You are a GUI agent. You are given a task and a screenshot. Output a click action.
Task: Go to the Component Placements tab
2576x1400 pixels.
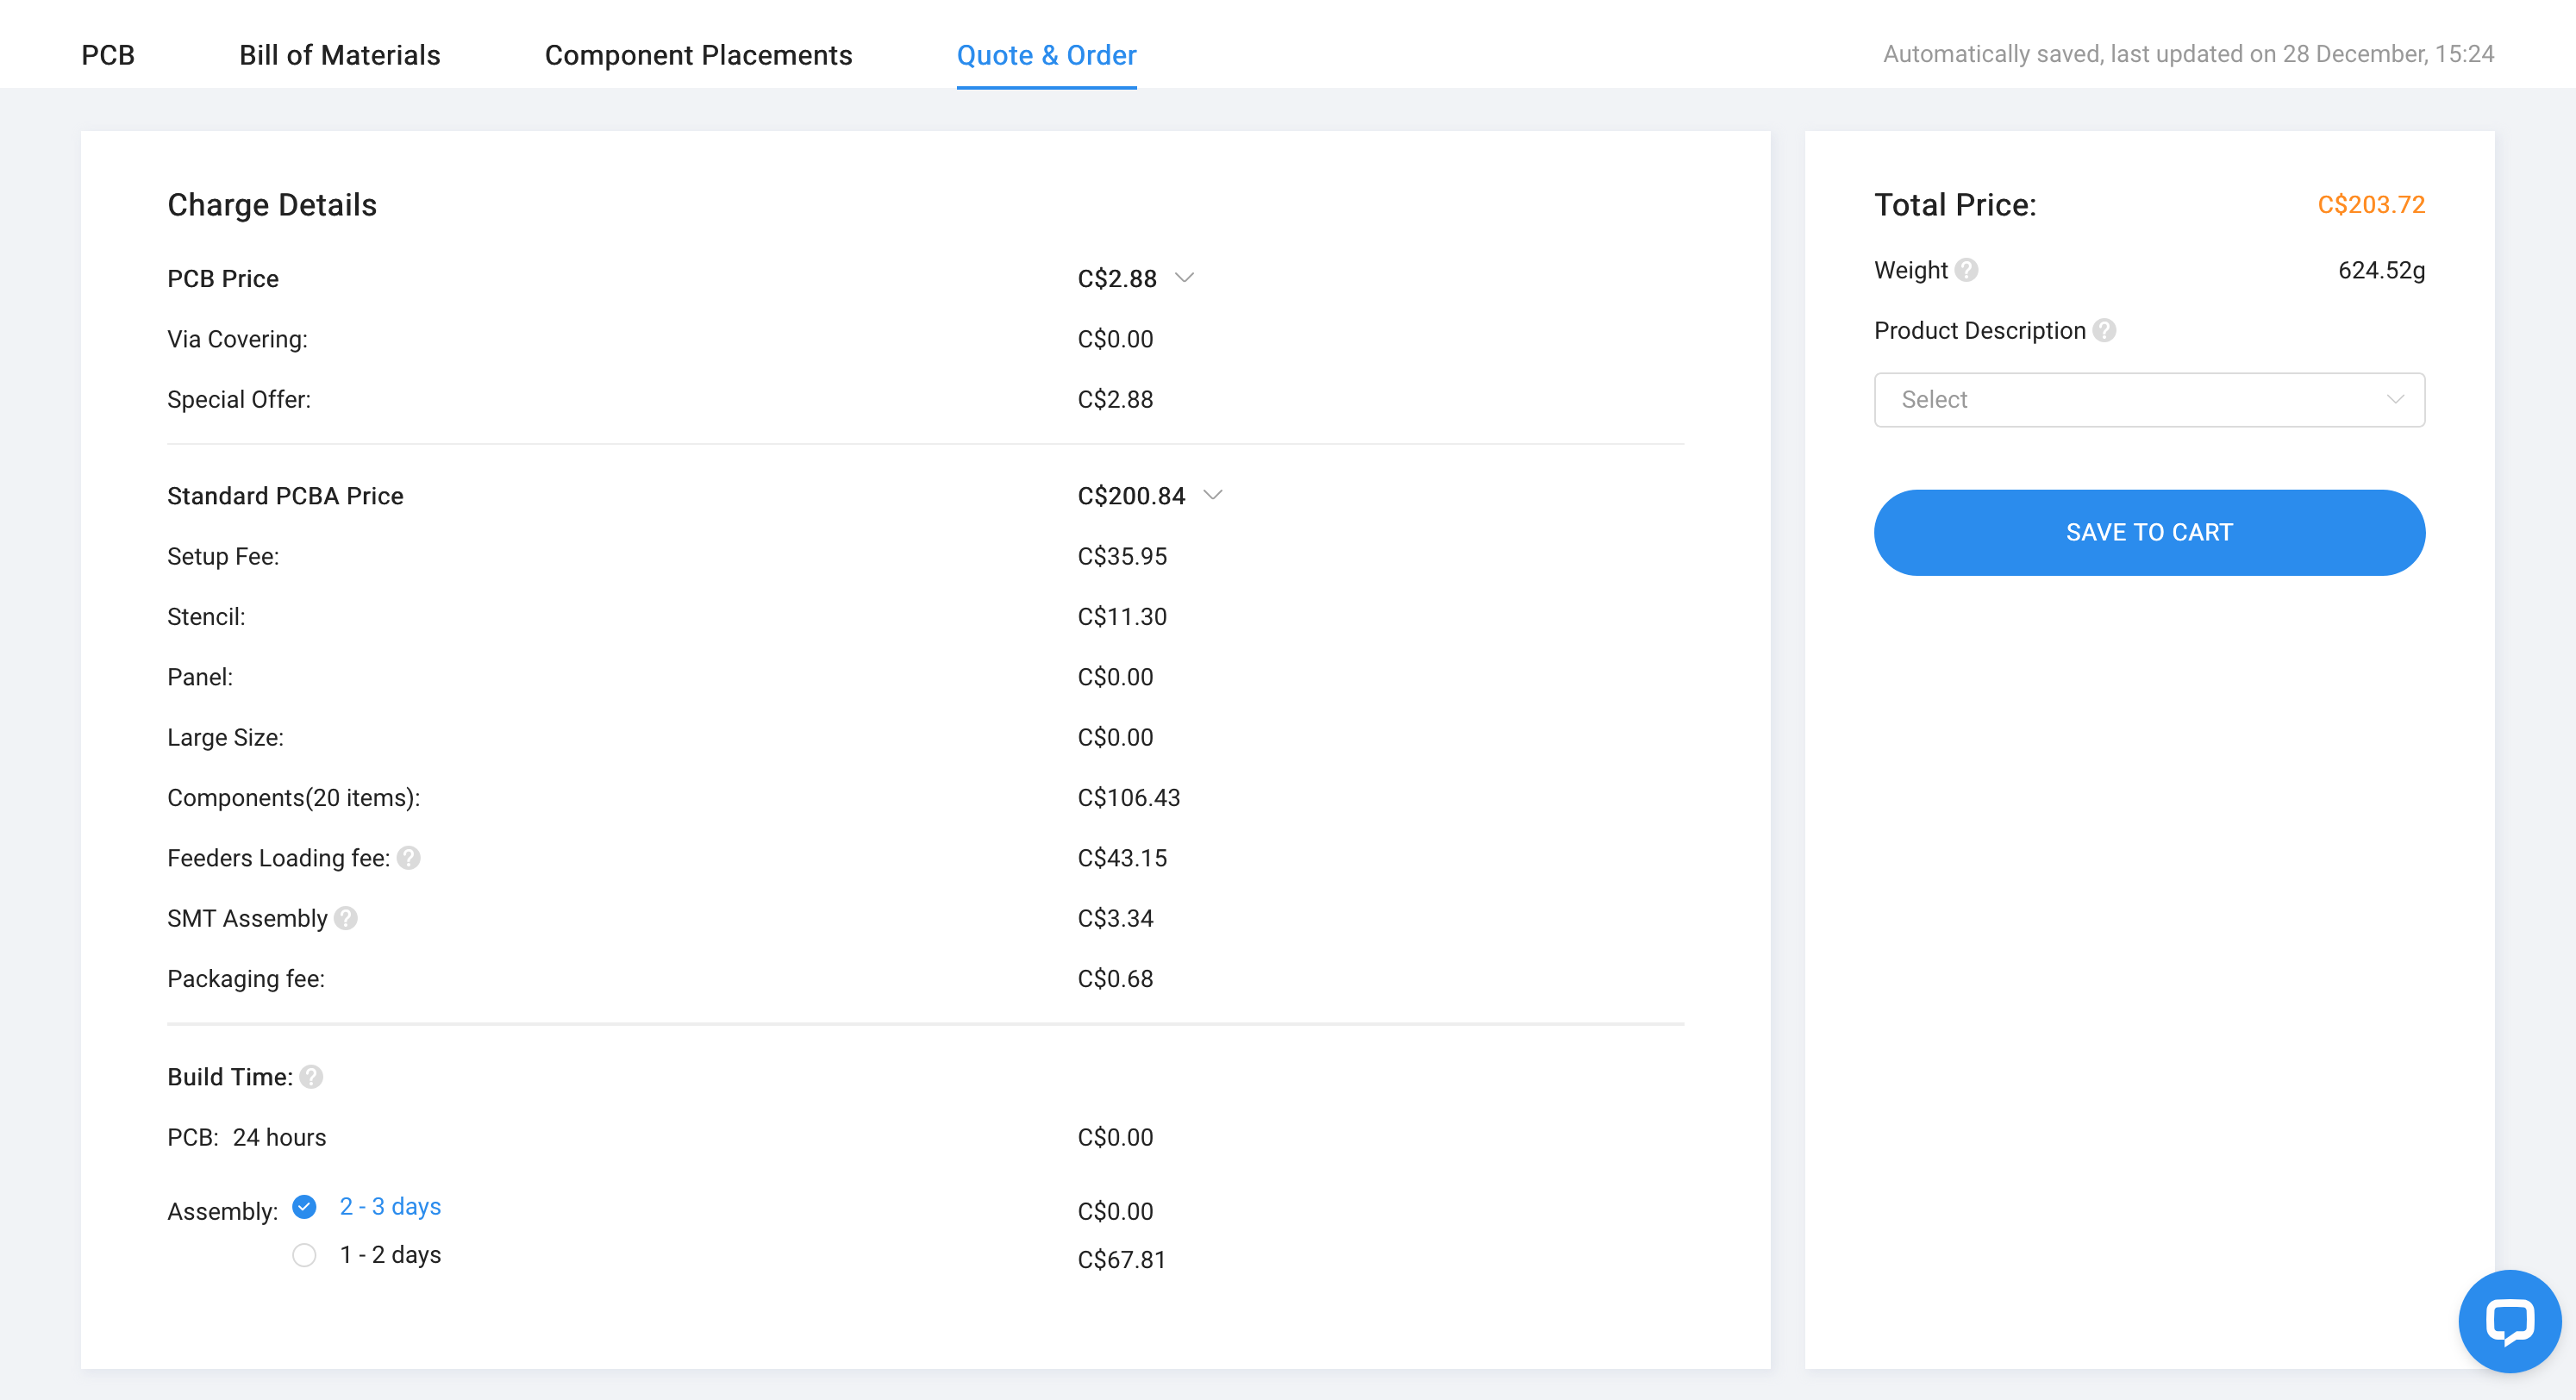coord(698,55)
